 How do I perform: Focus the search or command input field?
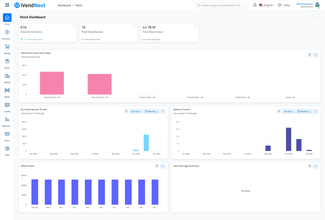point(222,5)
